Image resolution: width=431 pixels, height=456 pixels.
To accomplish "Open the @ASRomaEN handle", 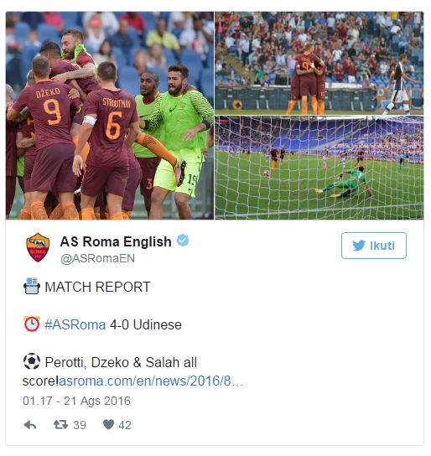I will tap(97, 258).
